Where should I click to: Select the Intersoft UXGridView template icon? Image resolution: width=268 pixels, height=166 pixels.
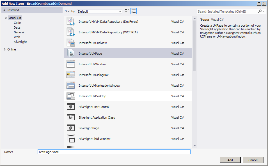point(70,43)
